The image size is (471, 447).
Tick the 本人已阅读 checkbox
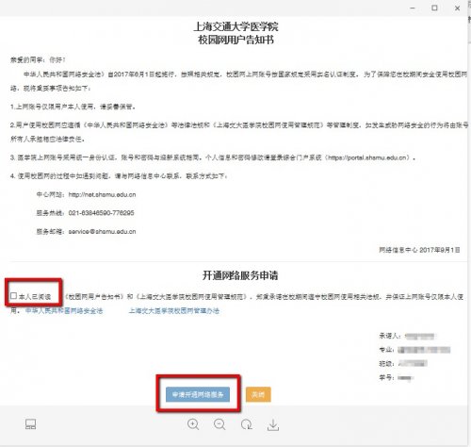13,296
